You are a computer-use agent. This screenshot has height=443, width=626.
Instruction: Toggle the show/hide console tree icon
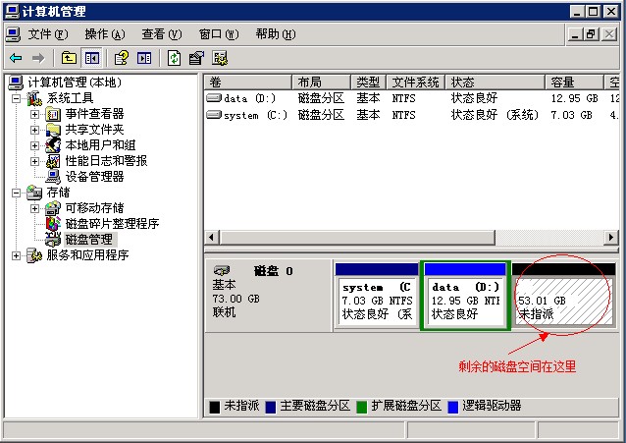(x=90, y=58)
